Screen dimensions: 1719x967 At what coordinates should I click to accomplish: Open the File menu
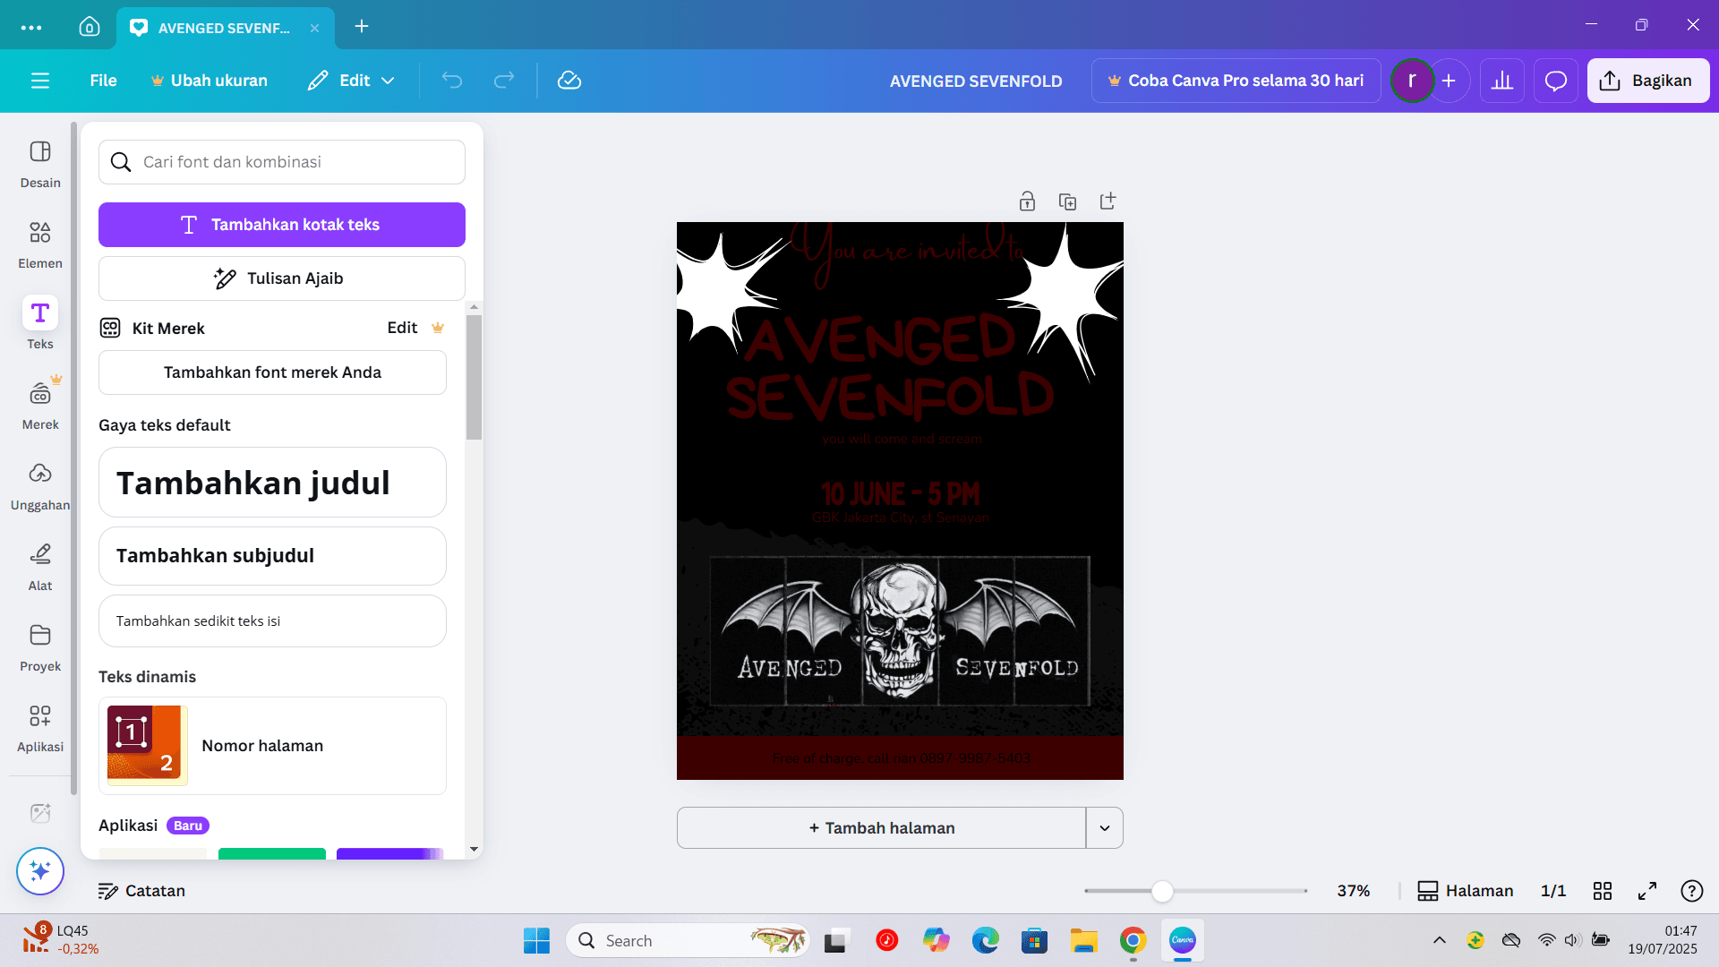103,81
